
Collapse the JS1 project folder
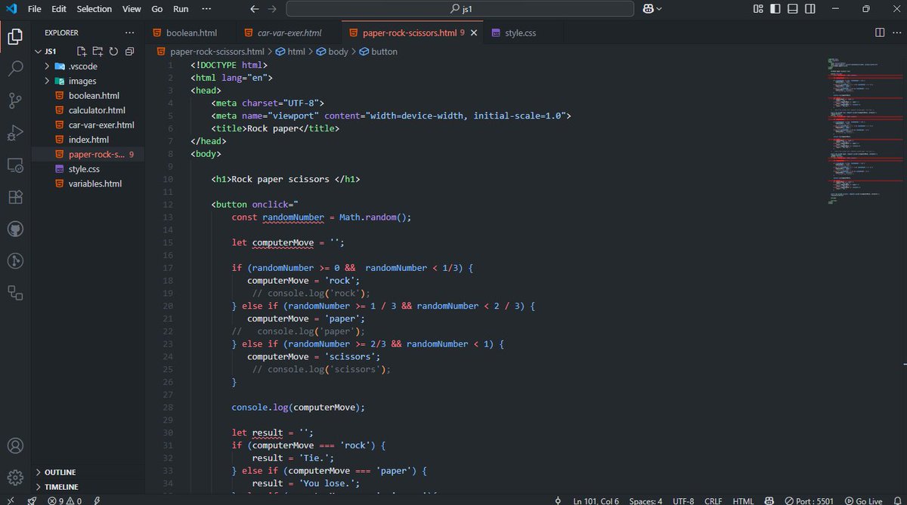pyautogui.click(x=37, y=51)
